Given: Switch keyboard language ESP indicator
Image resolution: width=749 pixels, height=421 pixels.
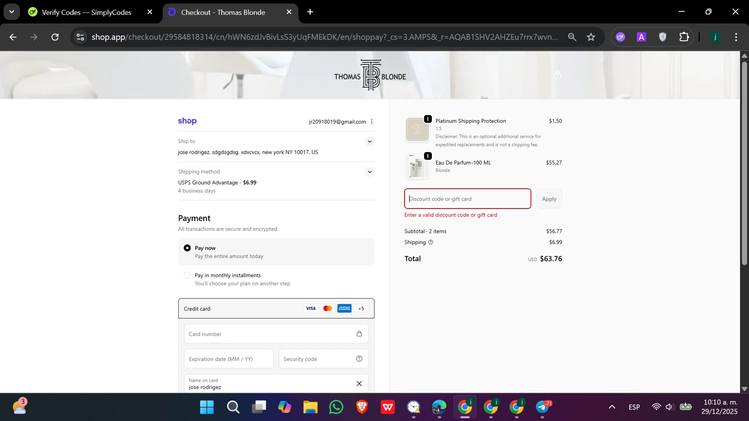Looking at the screenshot, I should click(x=634, y=407).
